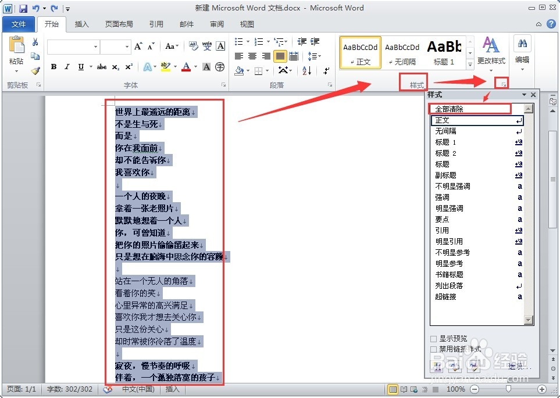Click the Change Styles icon
Image resolution: width=560 pixels, height=398 pixels.
click(490, 52)
